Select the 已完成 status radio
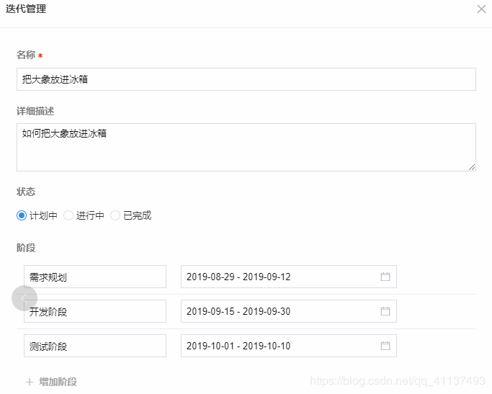This screenshot has width=492, height=394. pos(115,215)
